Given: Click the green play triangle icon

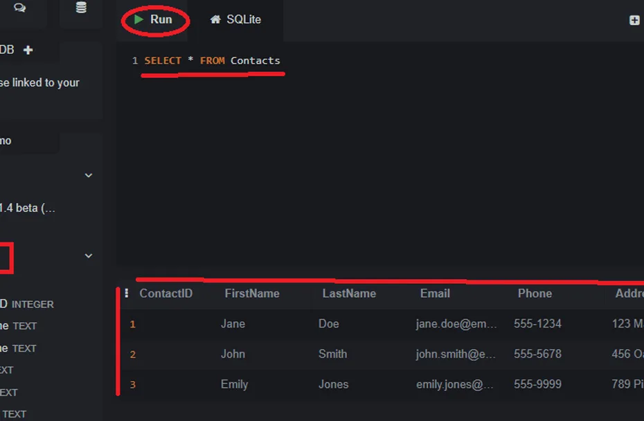Looking at the screenshot, I should pyautogui.click(x=139, y=19).
